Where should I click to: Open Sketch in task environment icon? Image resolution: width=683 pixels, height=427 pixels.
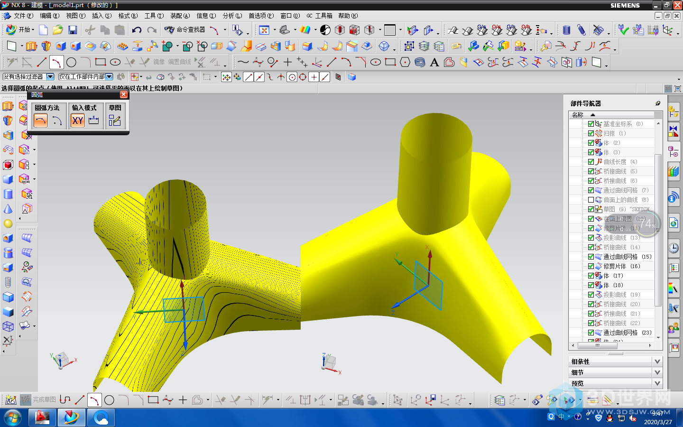coord(115,121)
